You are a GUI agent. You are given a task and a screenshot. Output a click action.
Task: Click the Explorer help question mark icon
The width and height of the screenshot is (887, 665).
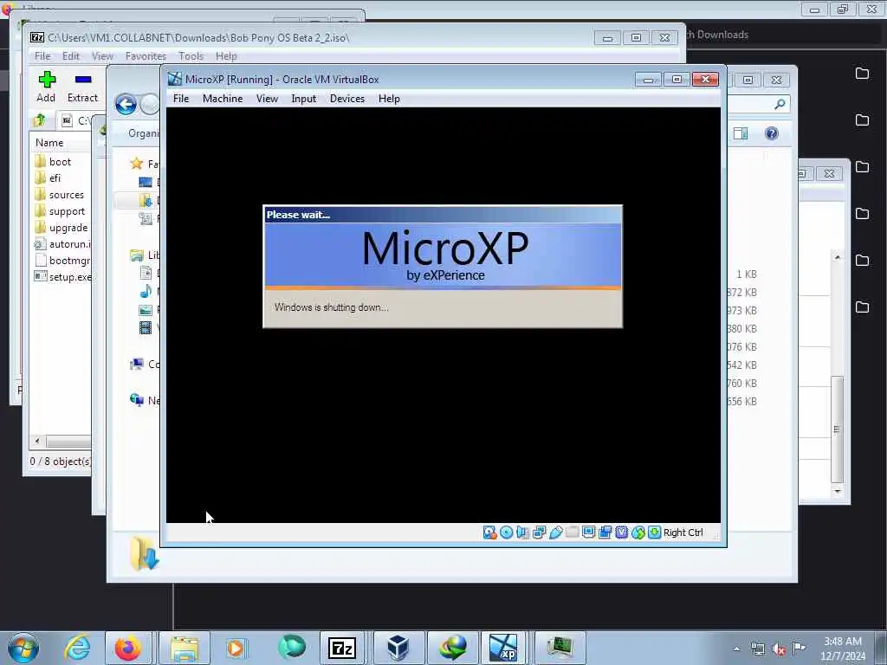coord(772,133)
